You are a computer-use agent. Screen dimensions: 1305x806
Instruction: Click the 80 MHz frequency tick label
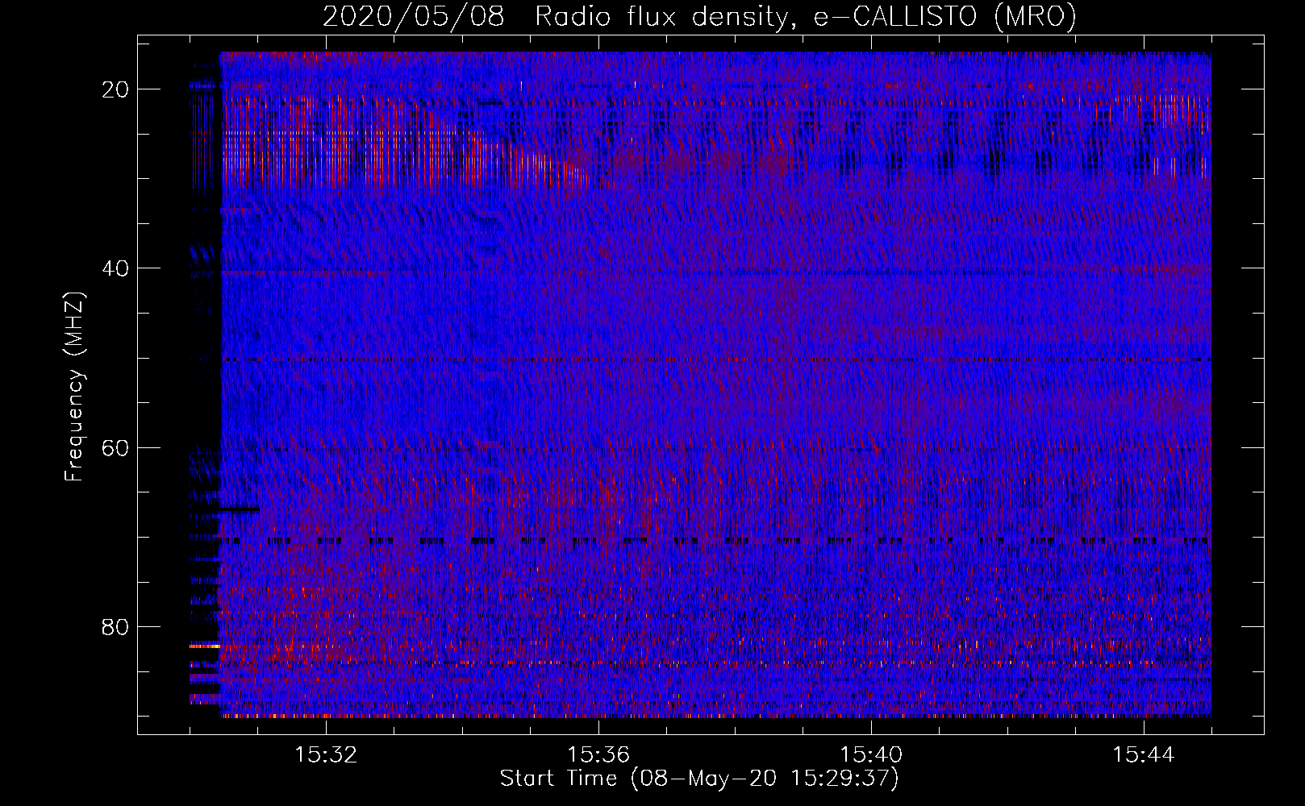(116, 627)
